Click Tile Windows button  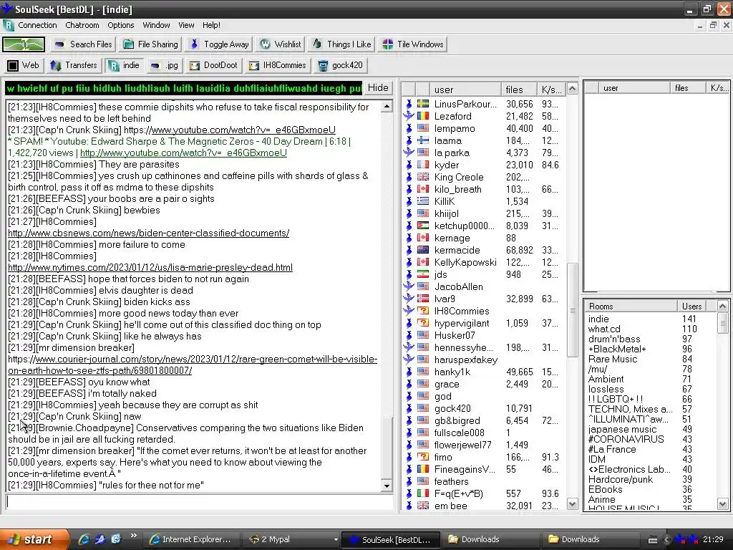click(x=413, y=44)
